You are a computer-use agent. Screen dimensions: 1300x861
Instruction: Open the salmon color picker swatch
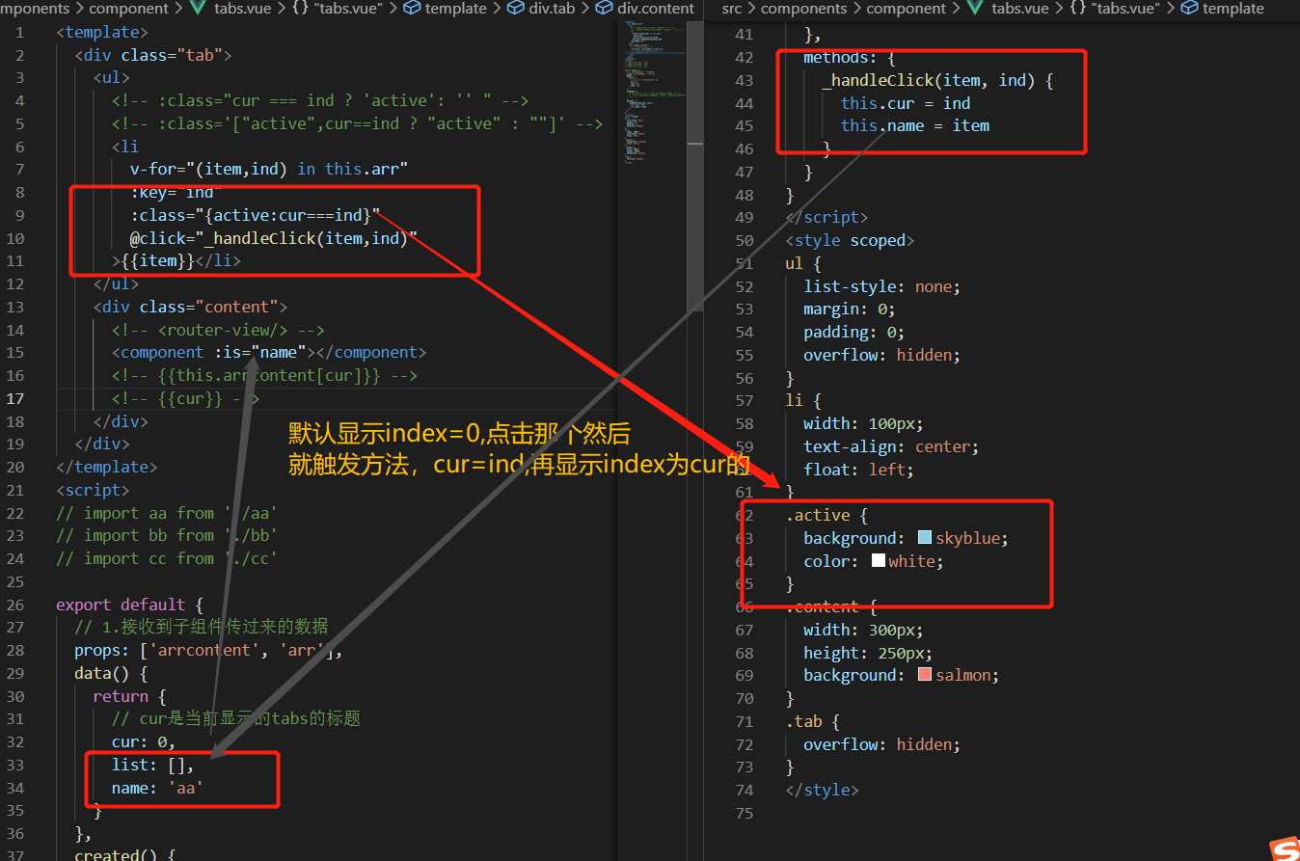pos(925,675)
